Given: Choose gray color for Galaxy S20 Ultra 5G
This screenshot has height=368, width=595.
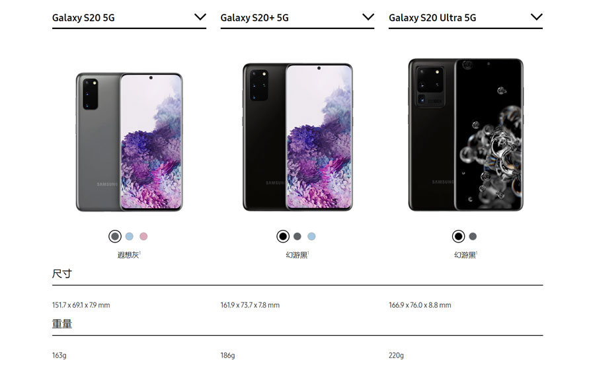Looking at the screenshot, I should pos(473,237).
